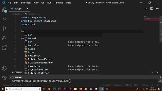Open File Explorer from the taskbar
Viewport: 162px width, 91px height.
click(x=75, y=89)
